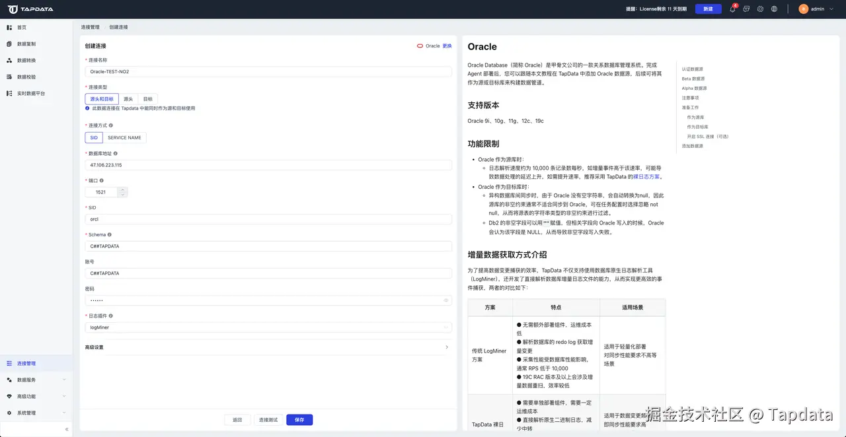Click the Schema field
Image resolution: width=846 pixels, height=437 pixels.
pos(268,246)
